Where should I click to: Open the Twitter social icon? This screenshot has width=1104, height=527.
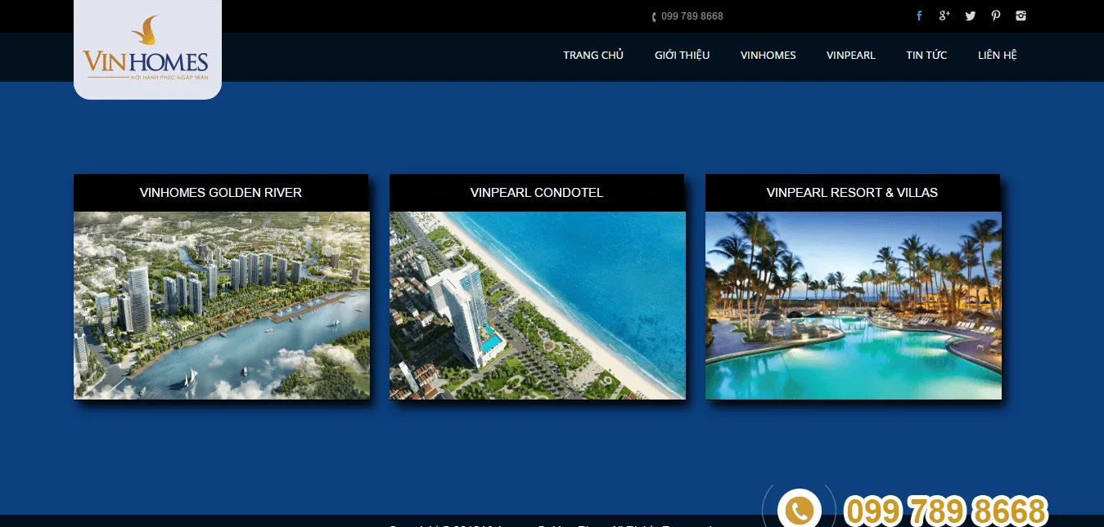tap(971, 16)
